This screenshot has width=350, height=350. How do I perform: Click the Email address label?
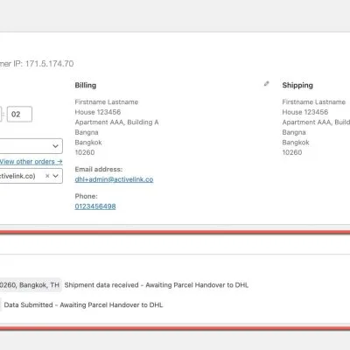click(99, 169)
